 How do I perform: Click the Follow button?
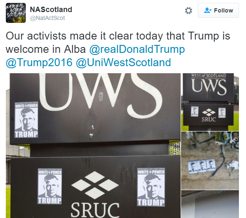point(218,10)
